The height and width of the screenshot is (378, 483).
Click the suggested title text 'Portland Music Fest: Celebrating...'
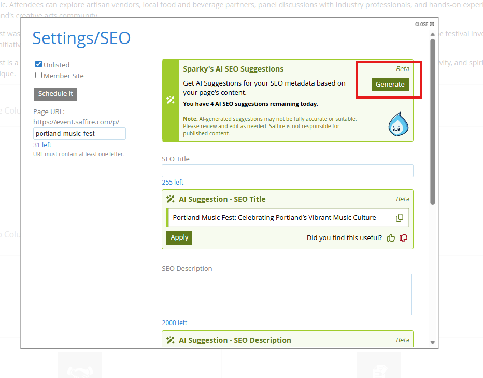pos(275,218)
